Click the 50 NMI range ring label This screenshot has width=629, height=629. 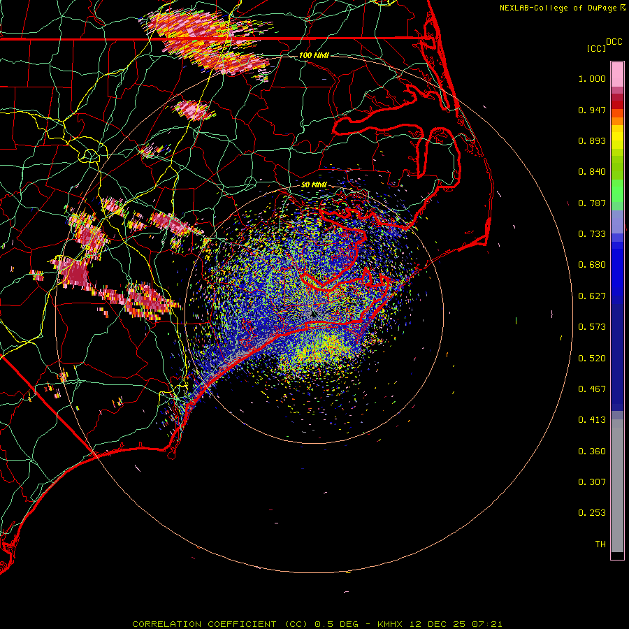314,185
